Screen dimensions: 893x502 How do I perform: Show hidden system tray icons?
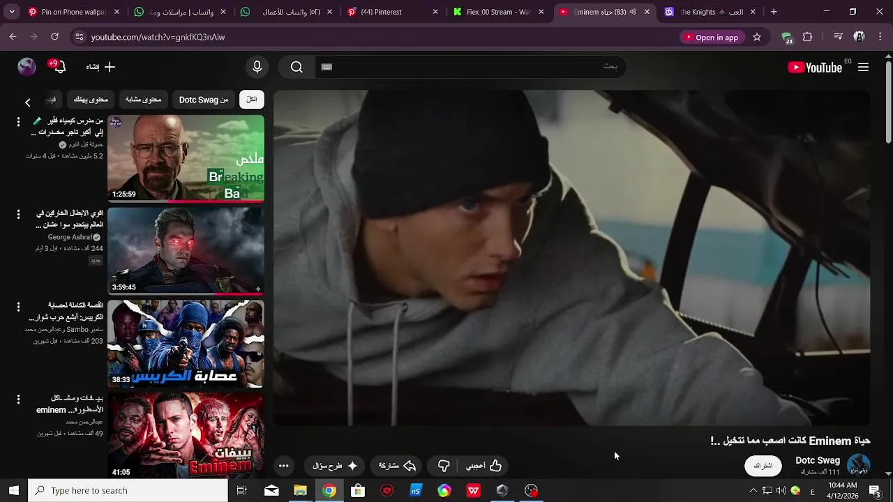tap(753, 491)
